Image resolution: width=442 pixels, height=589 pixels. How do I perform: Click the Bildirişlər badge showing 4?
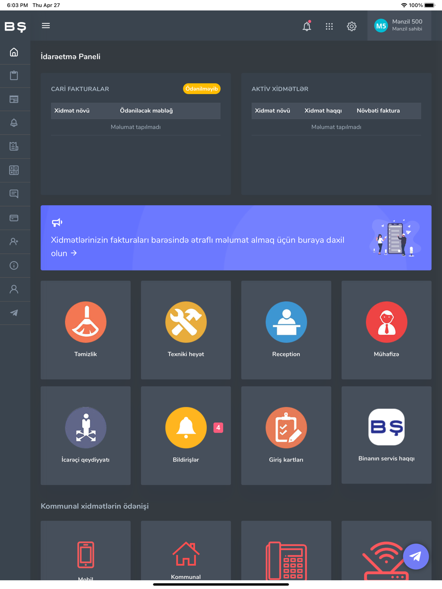coord(218,427)
